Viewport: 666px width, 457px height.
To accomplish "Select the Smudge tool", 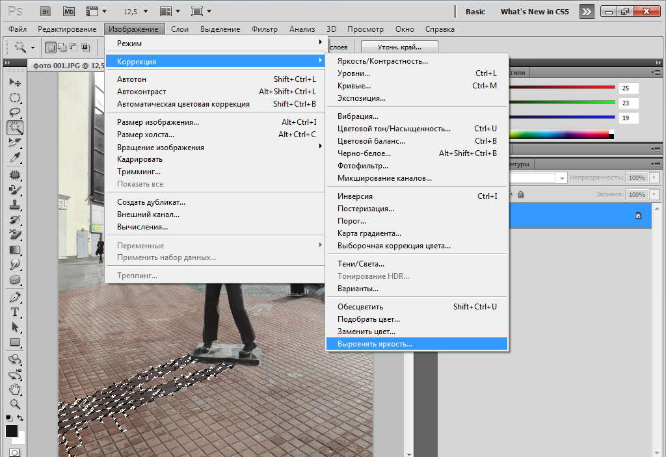I will pyautogui.click(x=15, y=265).
